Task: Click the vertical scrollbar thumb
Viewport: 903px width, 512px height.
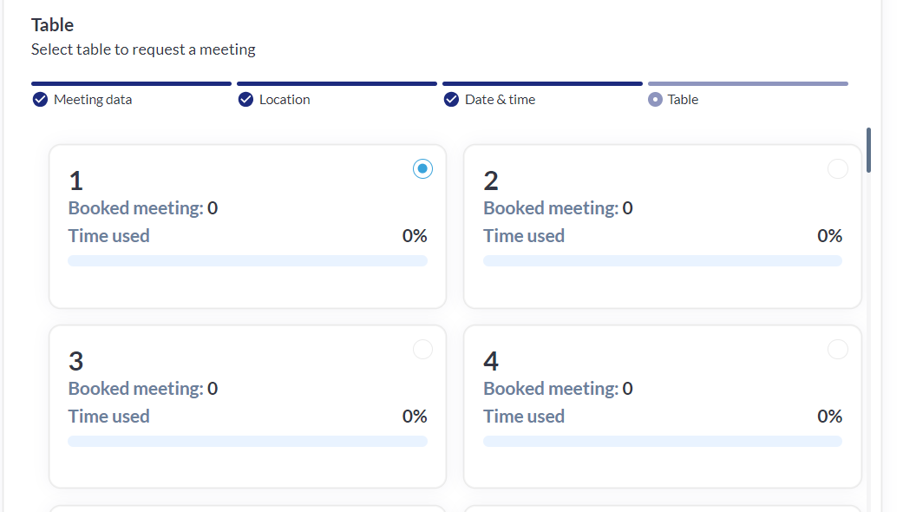Action: click(x=868, y=150)
